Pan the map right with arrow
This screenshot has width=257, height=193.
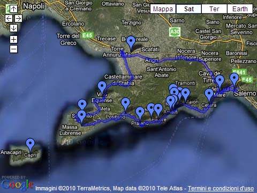point(18,18)
